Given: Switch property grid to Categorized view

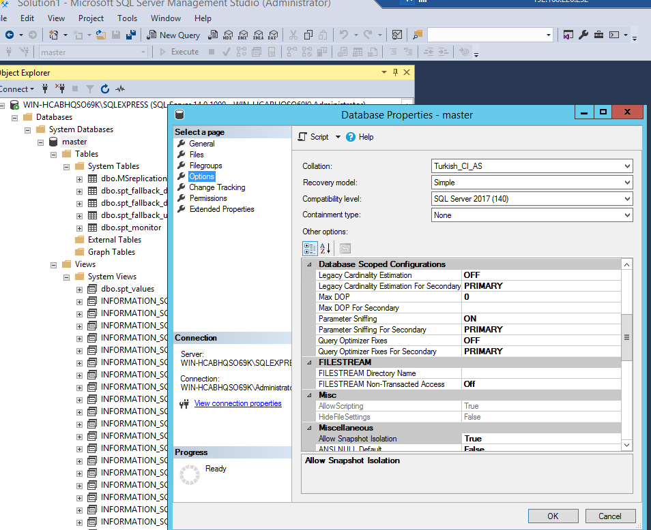Looking at the screenshot, I should (x=310, y=248).
